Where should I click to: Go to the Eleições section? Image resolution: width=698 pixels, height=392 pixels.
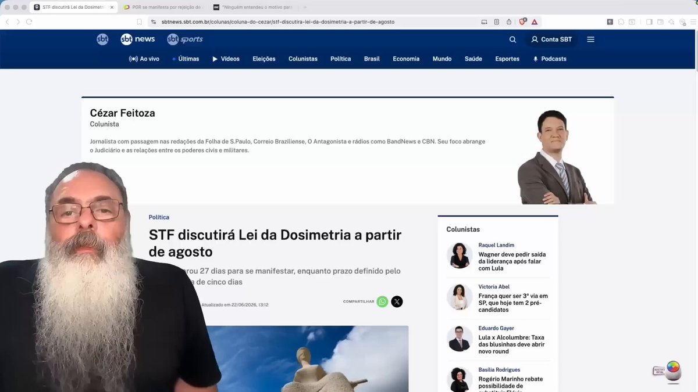[x=264, y=59]
